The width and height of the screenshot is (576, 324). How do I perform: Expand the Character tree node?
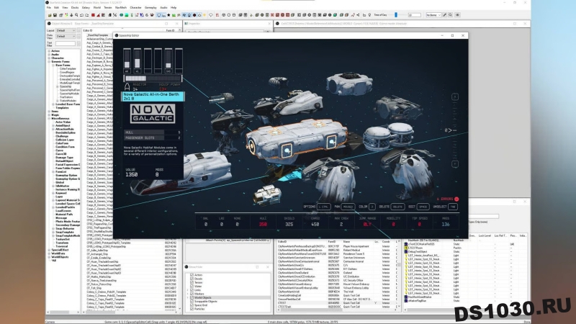click(x=49, y=58)
